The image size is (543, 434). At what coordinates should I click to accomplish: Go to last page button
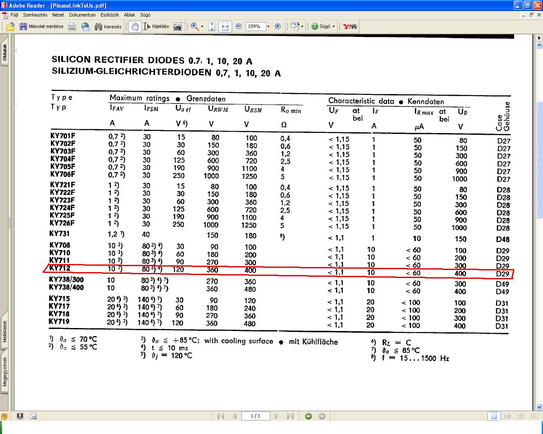pos(290,416)
